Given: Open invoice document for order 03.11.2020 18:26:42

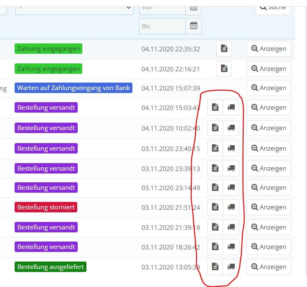Looking at the screenshot, I should [215, 247].
